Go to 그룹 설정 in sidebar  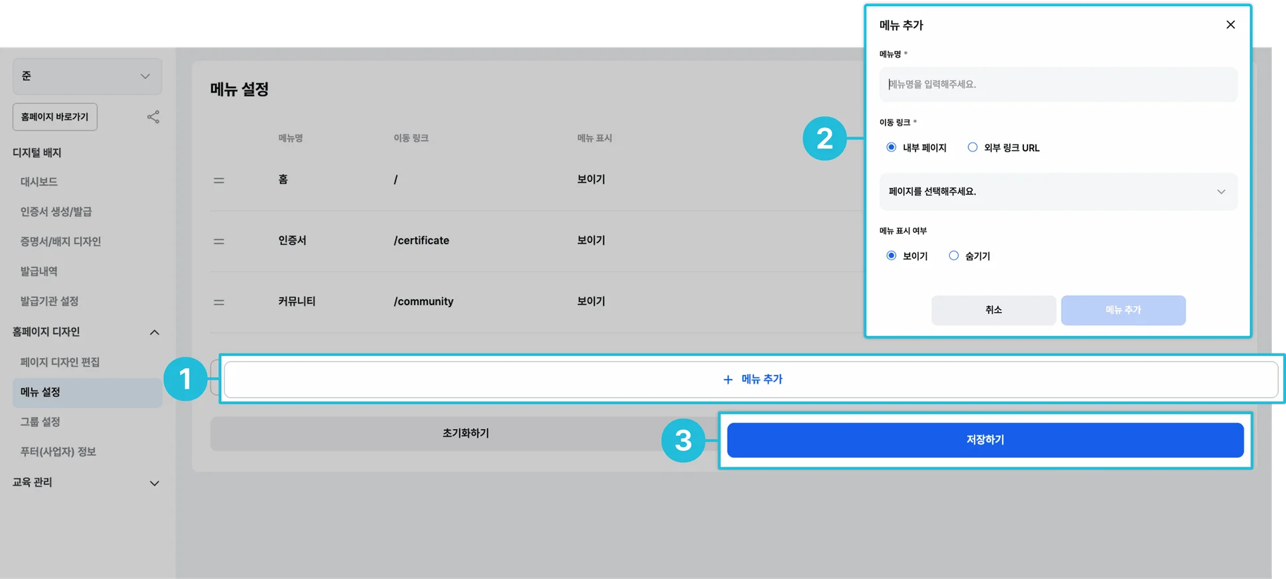40,422
